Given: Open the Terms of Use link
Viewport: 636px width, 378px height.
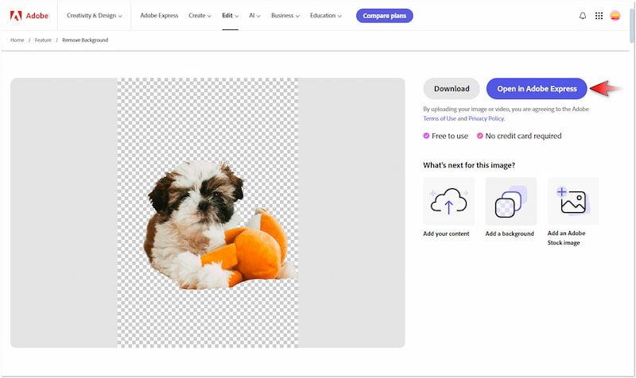Looking at the screenshot, I should point(440,118).
